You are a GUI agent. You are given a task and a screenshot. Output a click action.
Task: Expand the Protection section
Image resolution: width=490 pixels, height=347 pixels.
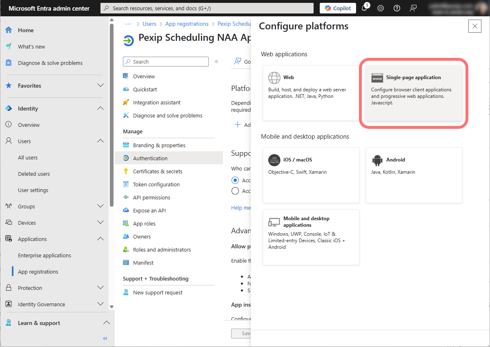[x=100, y=288]
